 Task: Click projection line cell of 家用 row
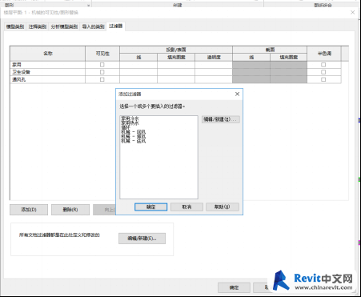[138, 65]
